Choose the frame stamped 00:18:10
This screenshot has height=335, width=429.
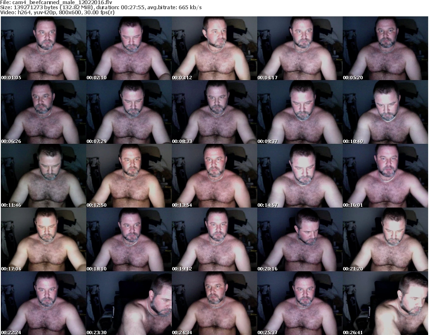129,240
